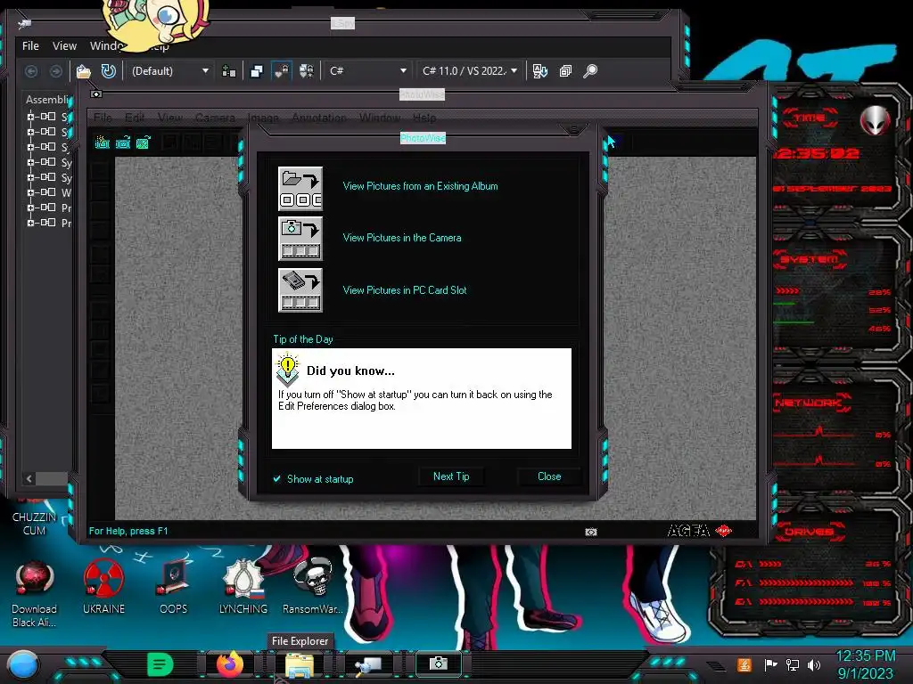This screenshot has width=913, height=684.
Task: Click the overlapping-squares icon in ILSpy toolbar
Action: click(256, 71)
